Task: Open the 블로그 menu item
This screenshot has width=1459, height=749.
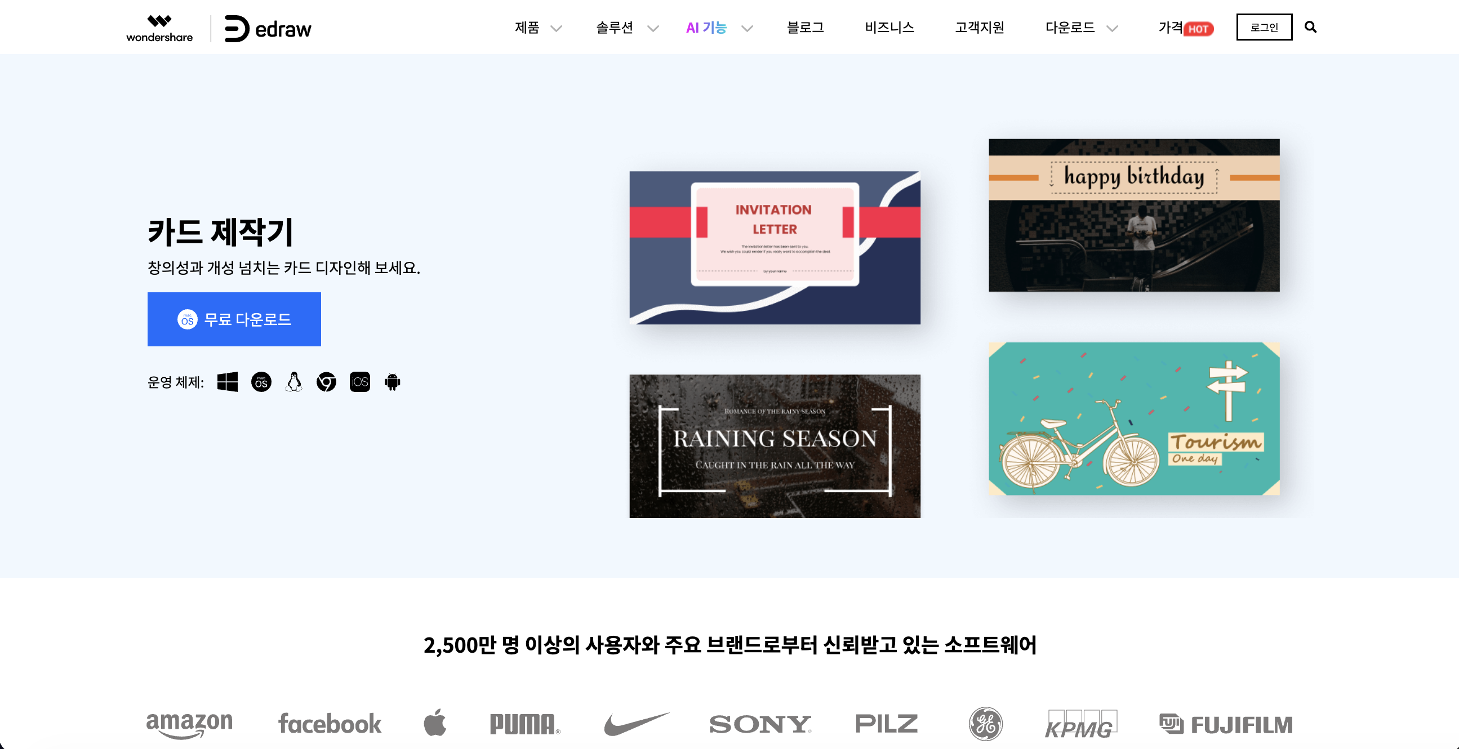Action: [x=805, y=28]
